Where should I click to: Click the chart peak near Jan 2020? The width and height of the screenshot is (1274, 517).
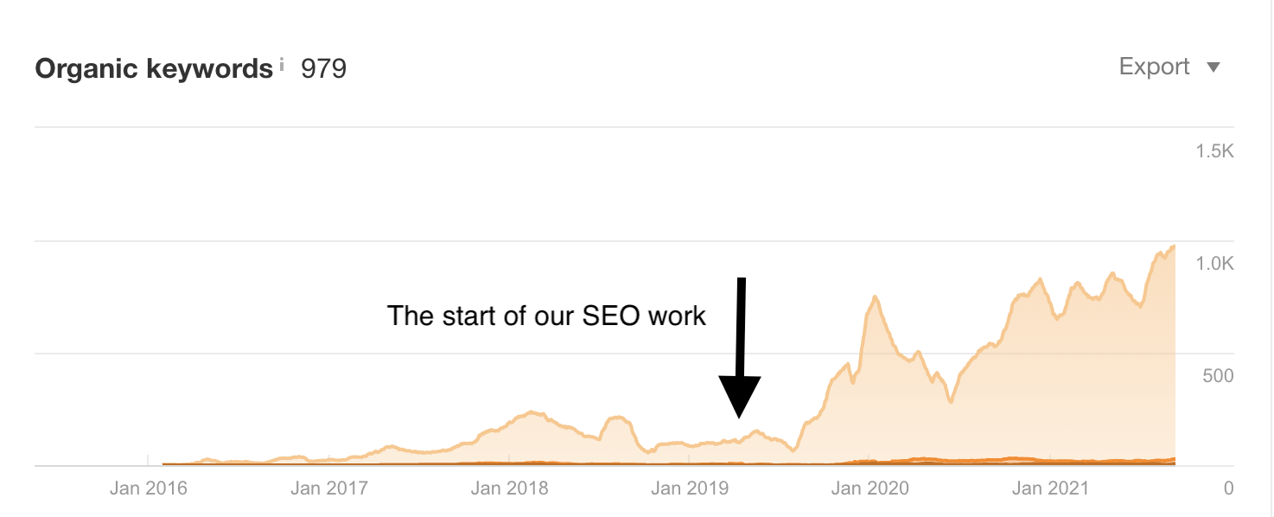[x=876, y=298]
